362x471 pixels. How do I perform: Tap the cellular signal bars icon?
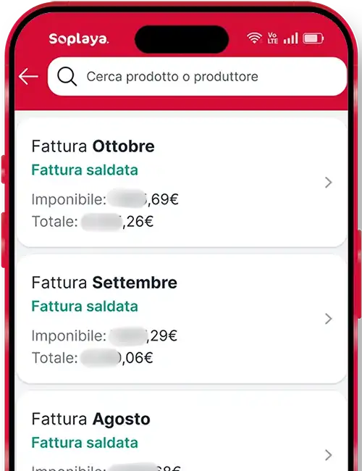[290, 38]
